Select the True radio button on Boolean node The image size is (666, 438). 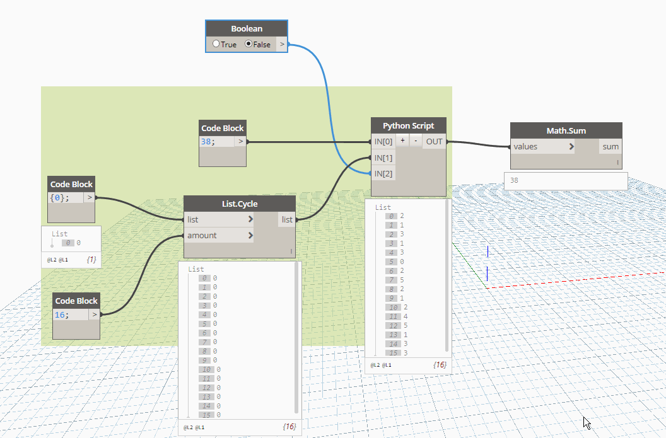(x=216, y=43)
